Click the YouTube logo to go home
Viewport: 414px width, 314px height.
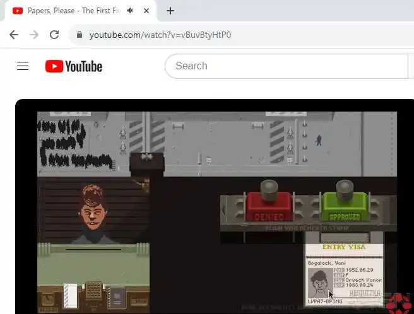[x=74, y=66]
